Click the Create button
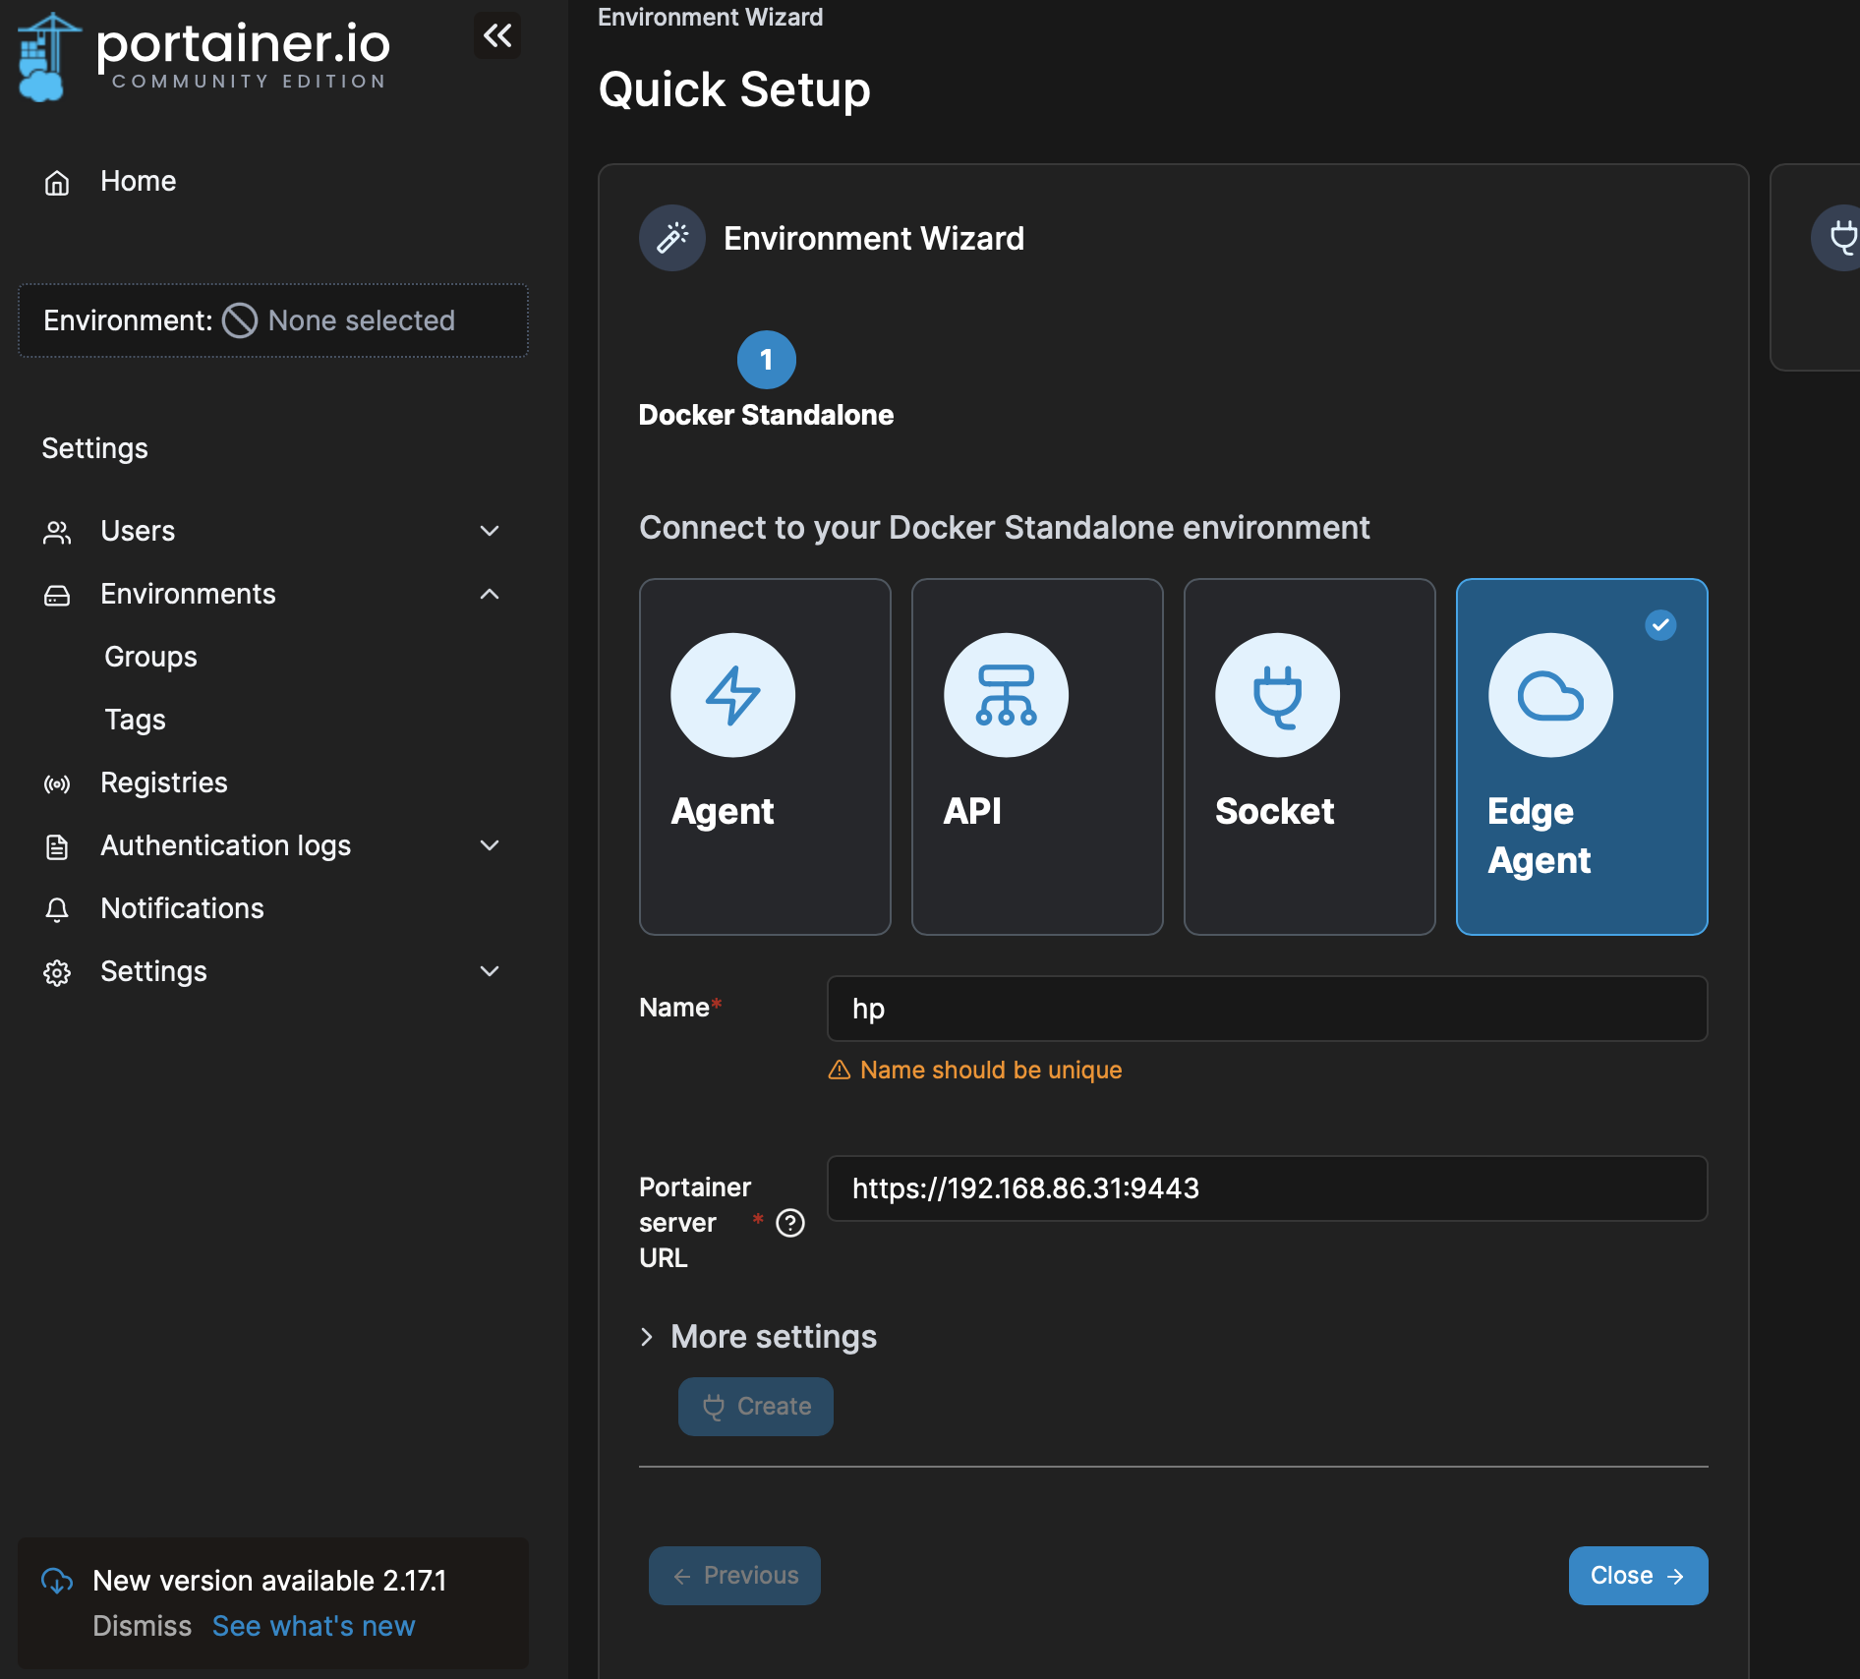 click(756, 1407)
